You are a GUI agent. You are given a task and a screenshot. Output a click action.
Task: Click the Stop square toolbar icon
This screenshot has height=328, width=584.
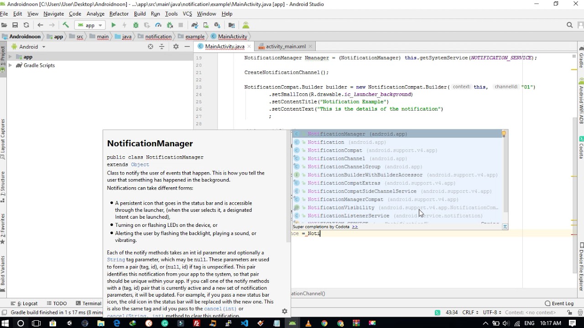[x=181, y=26]
